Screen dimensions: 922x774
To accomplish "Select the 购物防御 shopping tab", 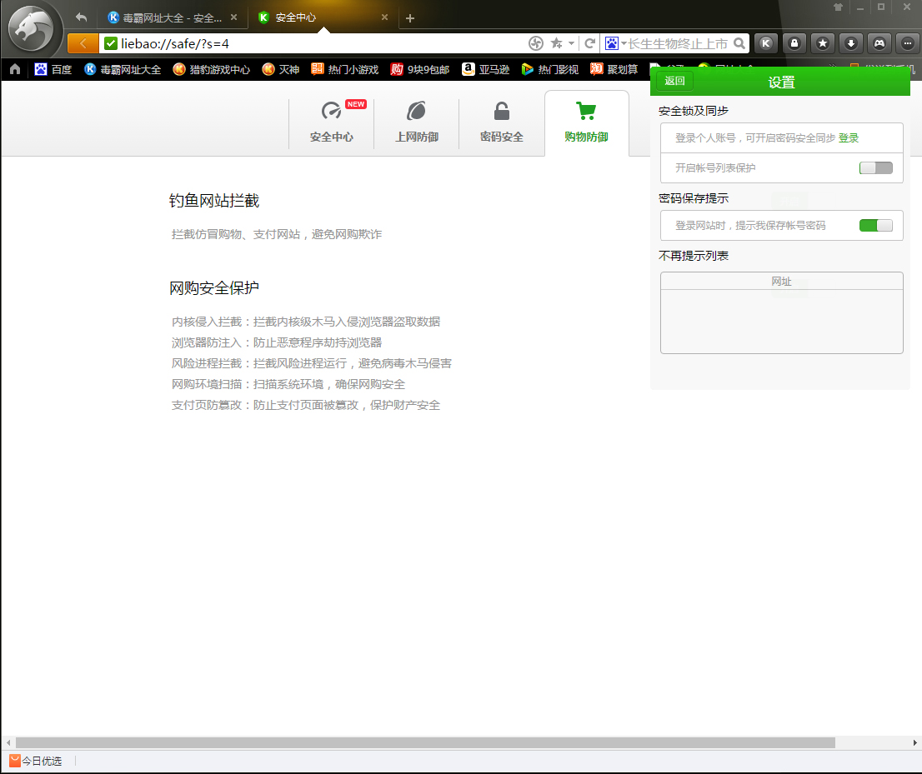I will tap(586, 121).
